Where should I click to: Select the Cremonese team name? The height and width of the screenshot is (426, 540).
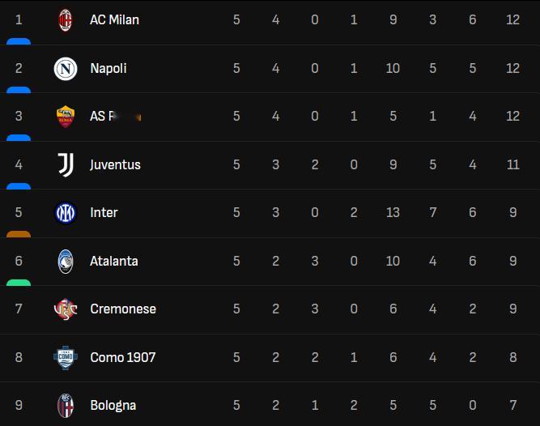pyautogui.click(x=123, y=309)
